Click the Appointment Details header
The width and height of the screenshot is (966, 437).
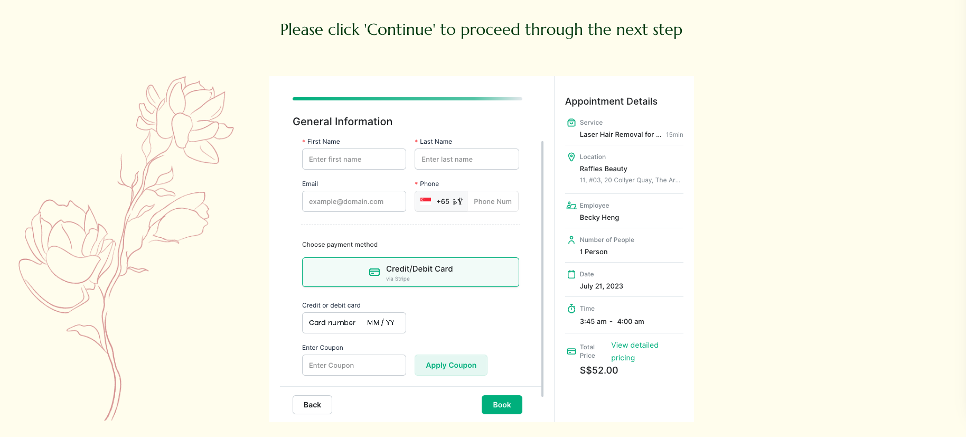pos(611,101)
